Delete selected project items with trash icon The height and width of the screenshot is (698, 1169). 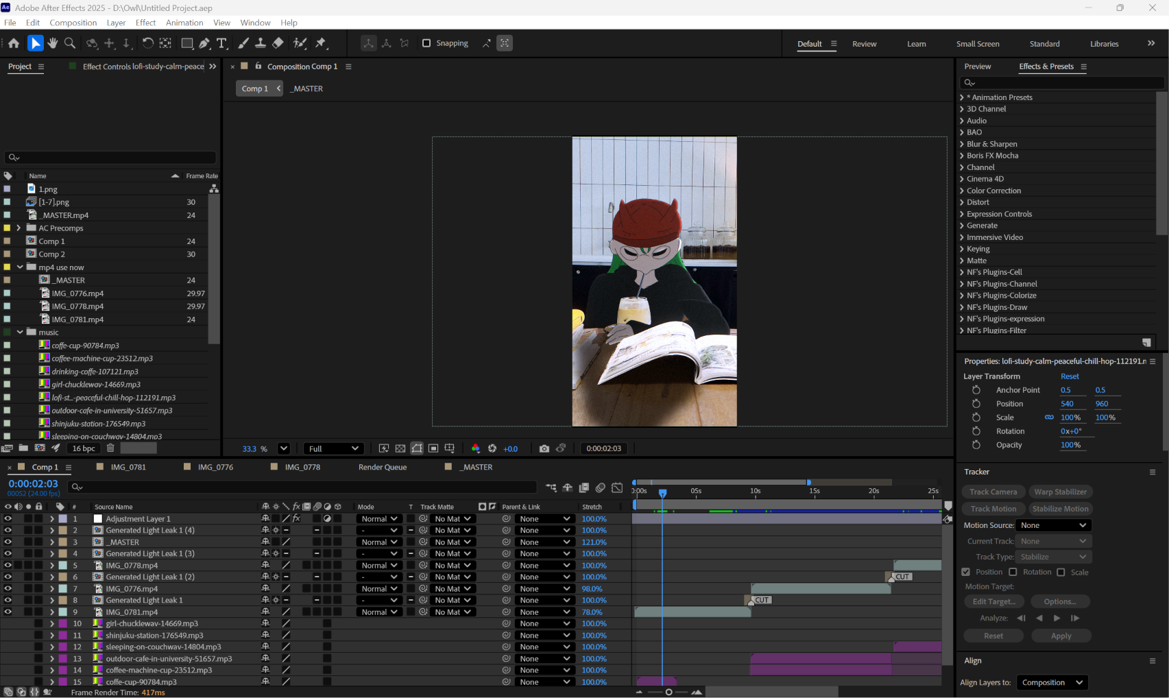(x=110, y=448)
